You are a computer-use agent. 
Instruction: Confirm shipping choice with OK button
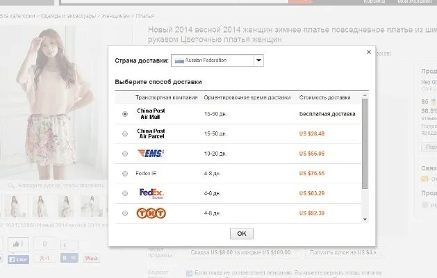tap(242, 234)
